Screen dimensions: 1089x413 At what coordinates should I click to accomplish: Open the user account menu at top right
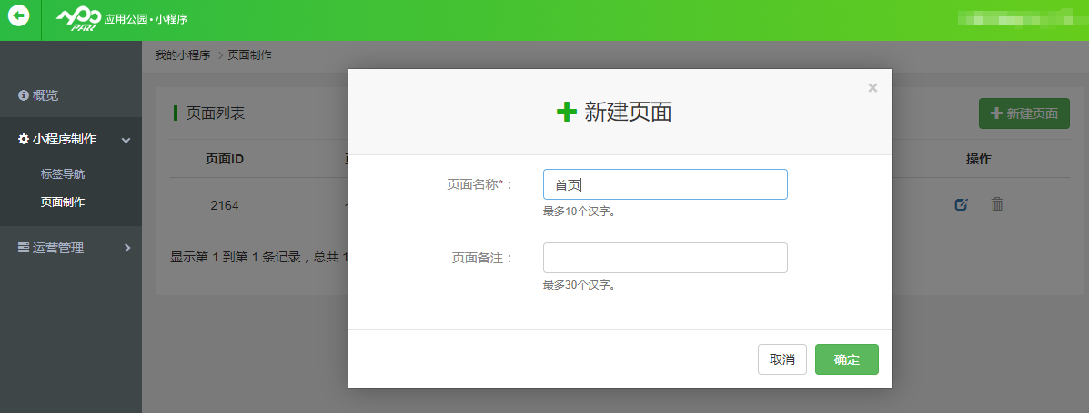coord(1019,17)
